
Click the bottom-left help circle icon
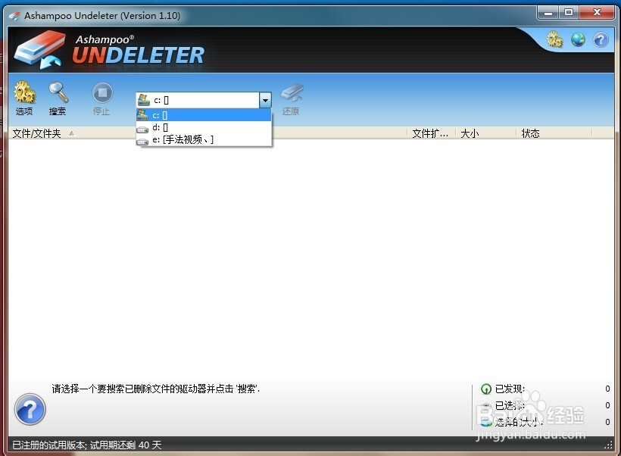30,410
